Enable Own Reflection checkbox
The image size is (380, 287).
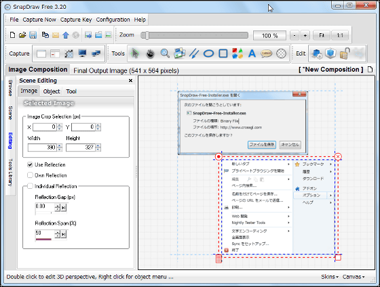pyautogui.click(x=30, y=175)
